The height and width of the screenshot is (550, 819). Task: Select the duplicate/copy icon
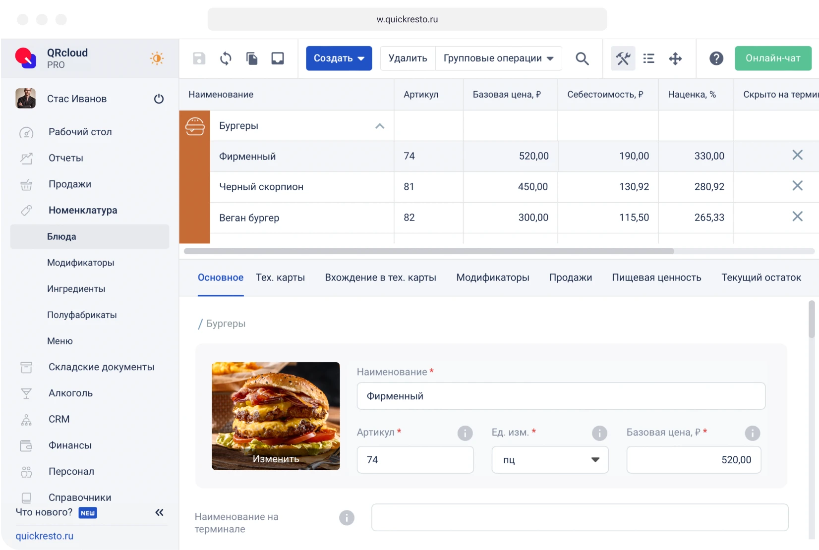(251, 58)
